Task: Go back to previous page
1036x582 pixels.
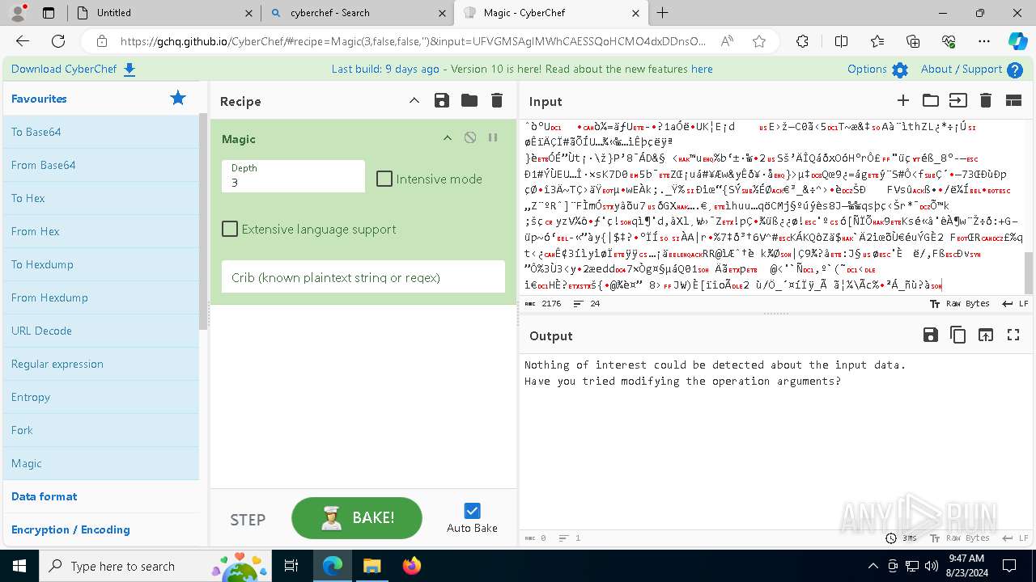Action: click(x=23, y=41)
